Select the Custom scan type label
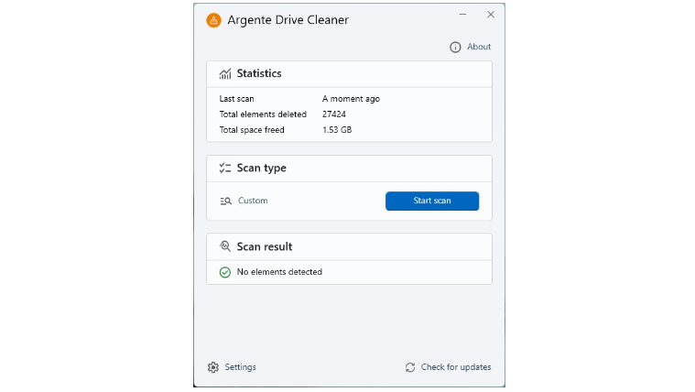The image size is (695, 392). pos(253,201)
